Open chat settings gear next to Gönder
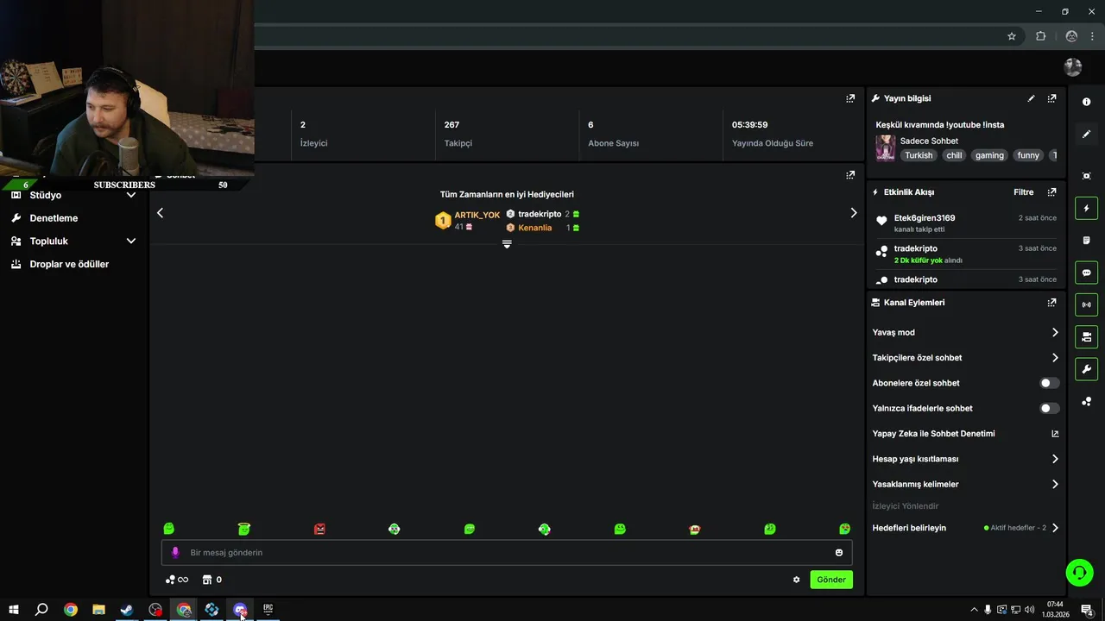 pos(796,580)
